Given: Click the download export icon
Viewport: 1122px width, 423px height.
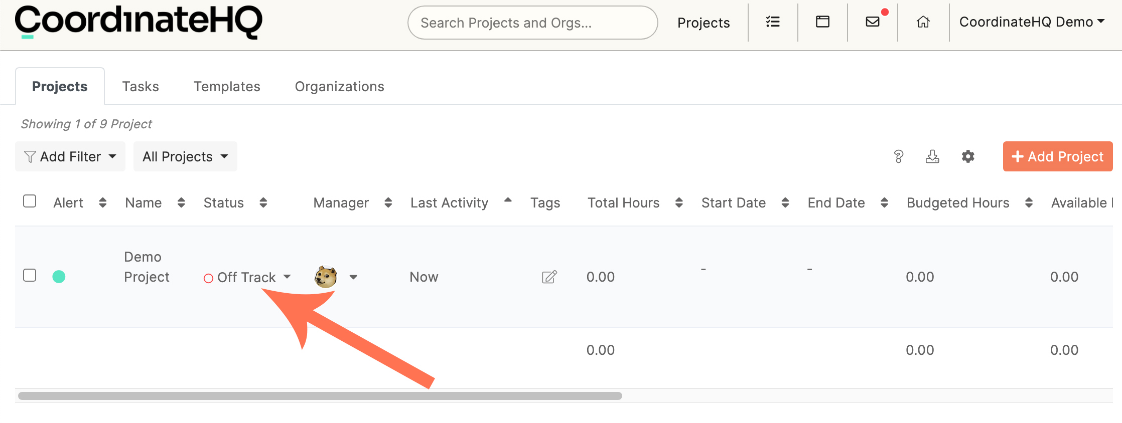Looking at the screenshot, I should click(932, 156).
